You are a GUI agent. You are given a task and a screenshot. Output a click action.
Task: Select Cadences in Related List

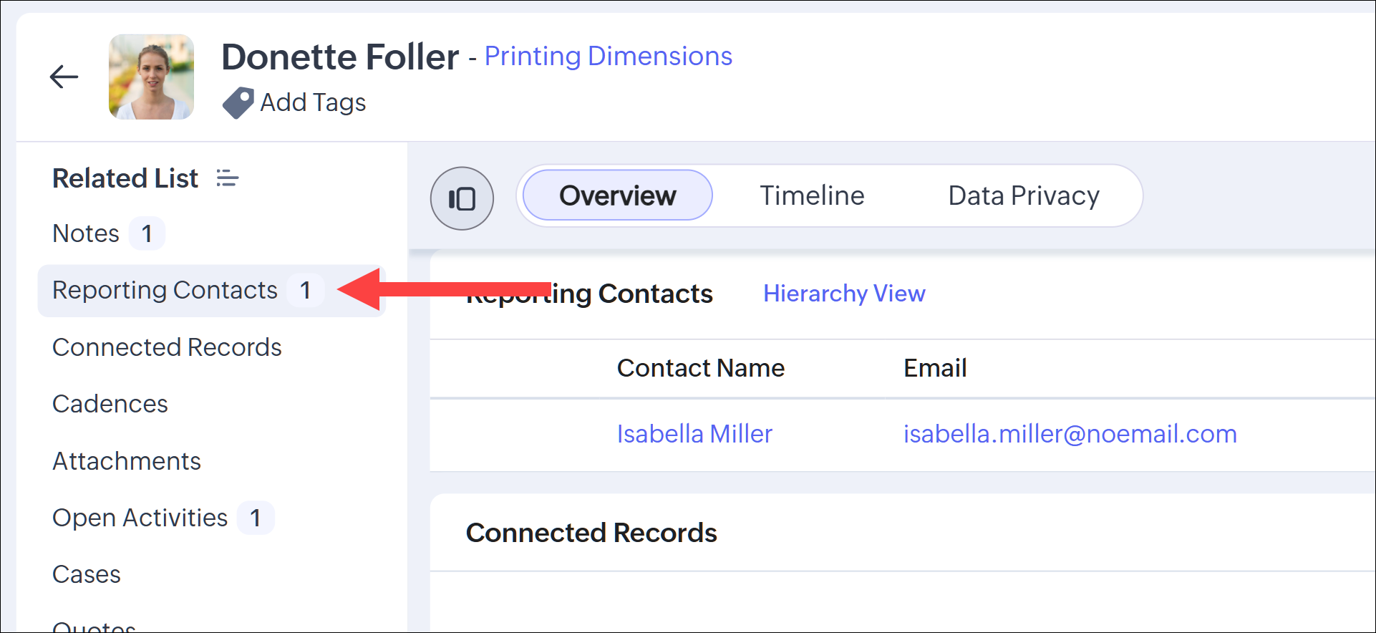110,404
